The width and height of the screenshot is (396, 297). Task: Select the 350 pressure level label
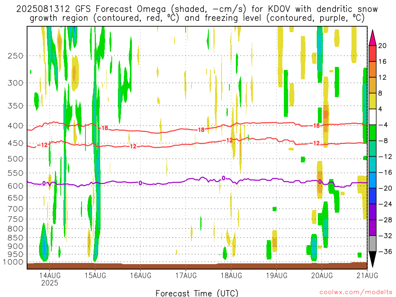point(15,106)
